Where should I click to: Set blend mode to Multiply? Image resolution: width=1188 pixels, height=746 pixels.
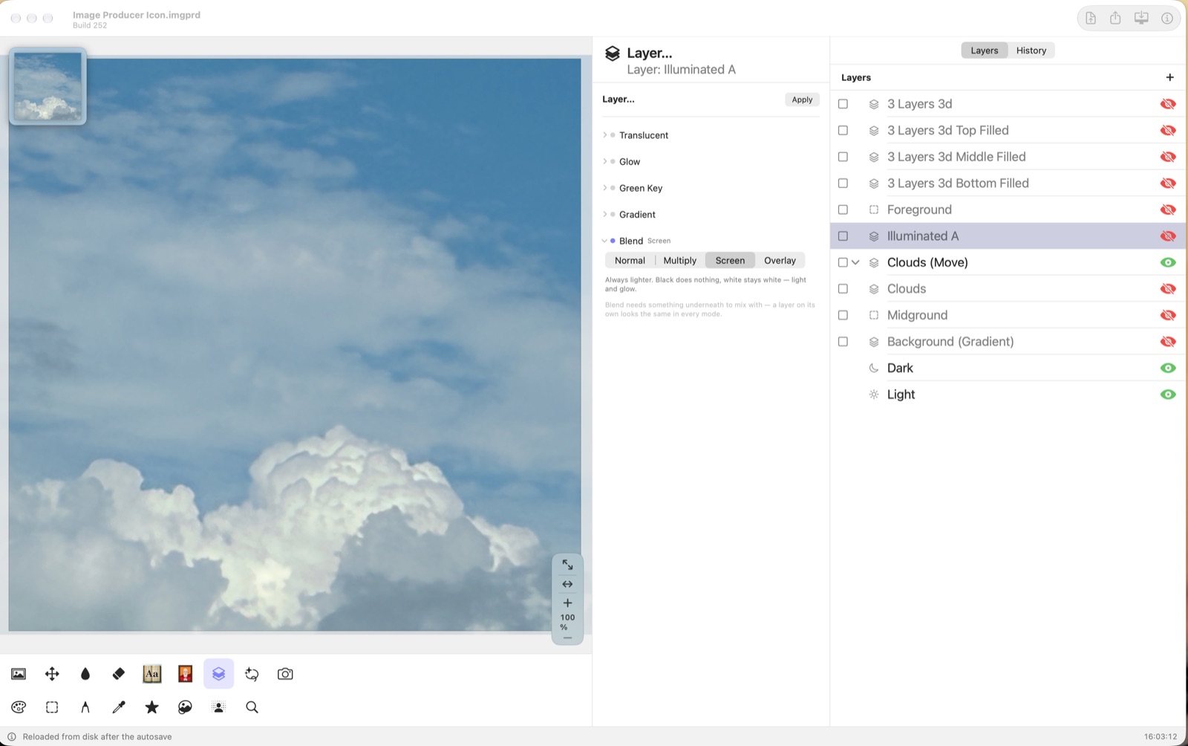click(x=679, y=261)
